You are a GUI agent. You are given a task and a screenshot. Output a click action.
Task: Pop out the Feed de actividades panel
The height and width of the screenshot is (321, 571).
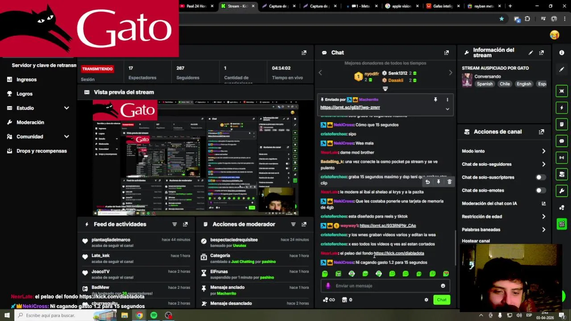pyautogui.click(x=185, y=224)
